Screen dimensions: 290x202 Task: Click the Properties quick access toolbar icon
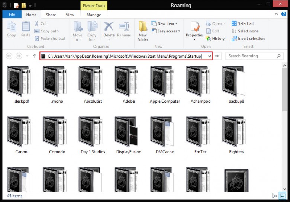click(x=16, y=5)
